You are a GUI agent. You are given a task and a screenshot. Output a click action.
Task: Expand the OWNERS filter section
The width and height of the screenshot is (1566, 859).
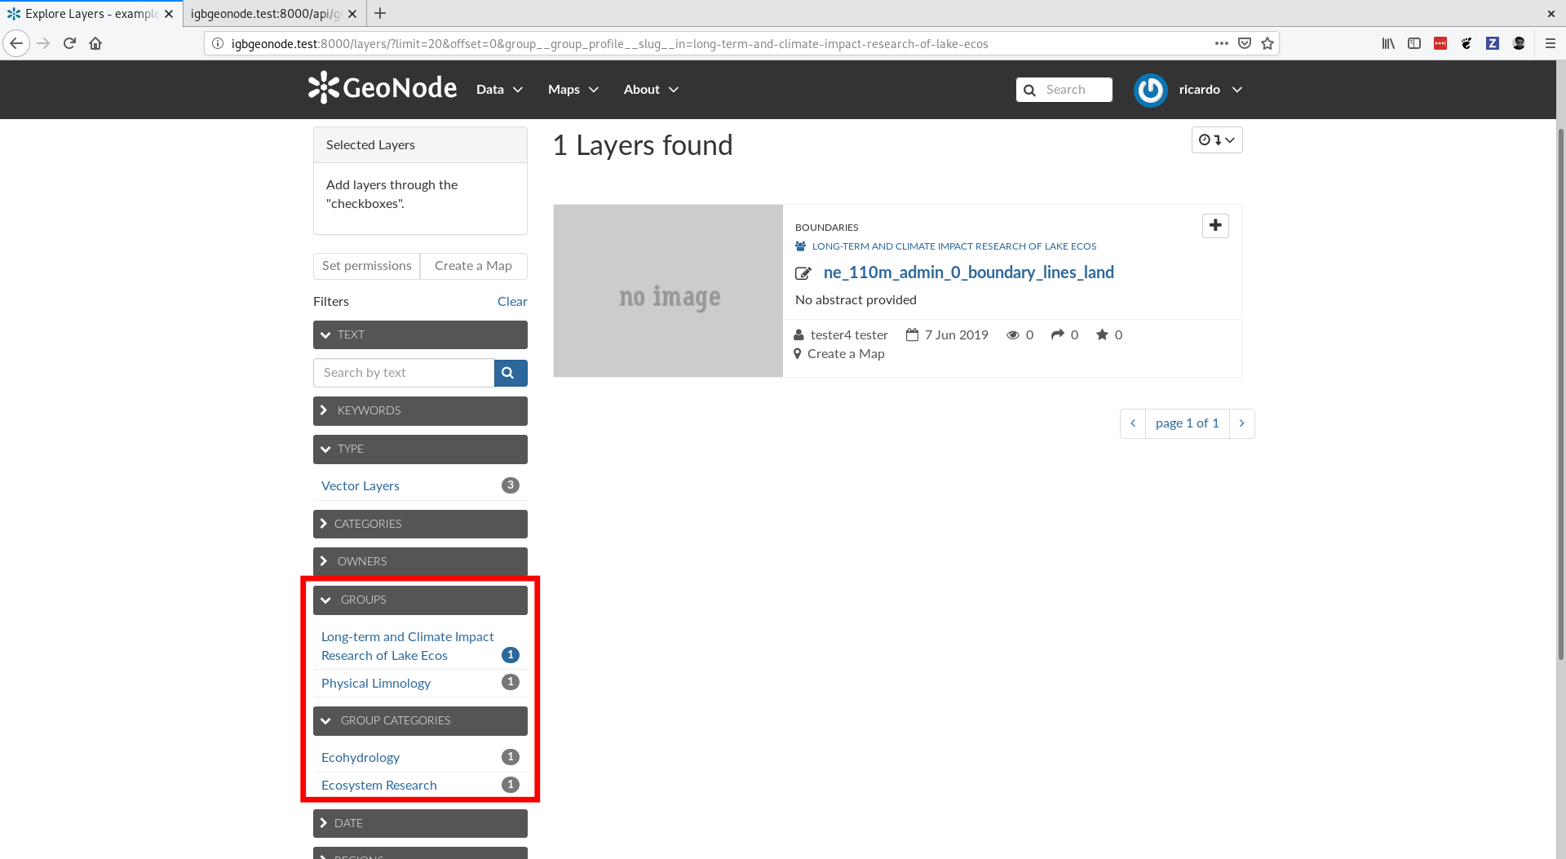point(420,561)
